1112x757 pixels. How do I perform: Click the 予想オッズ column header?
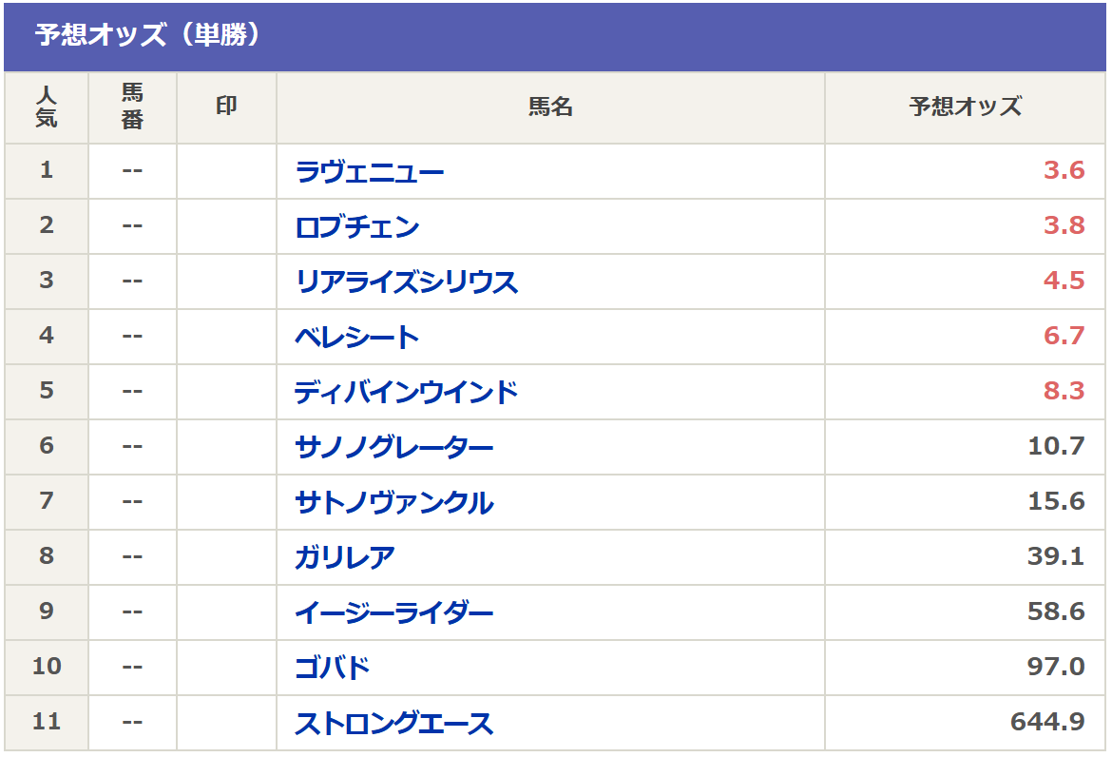tap(966, 107)
